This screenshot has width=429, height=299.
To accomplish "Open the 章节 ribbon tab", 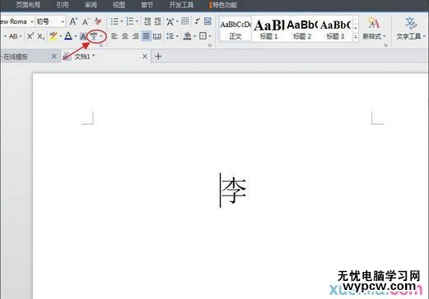I will 147,5.
